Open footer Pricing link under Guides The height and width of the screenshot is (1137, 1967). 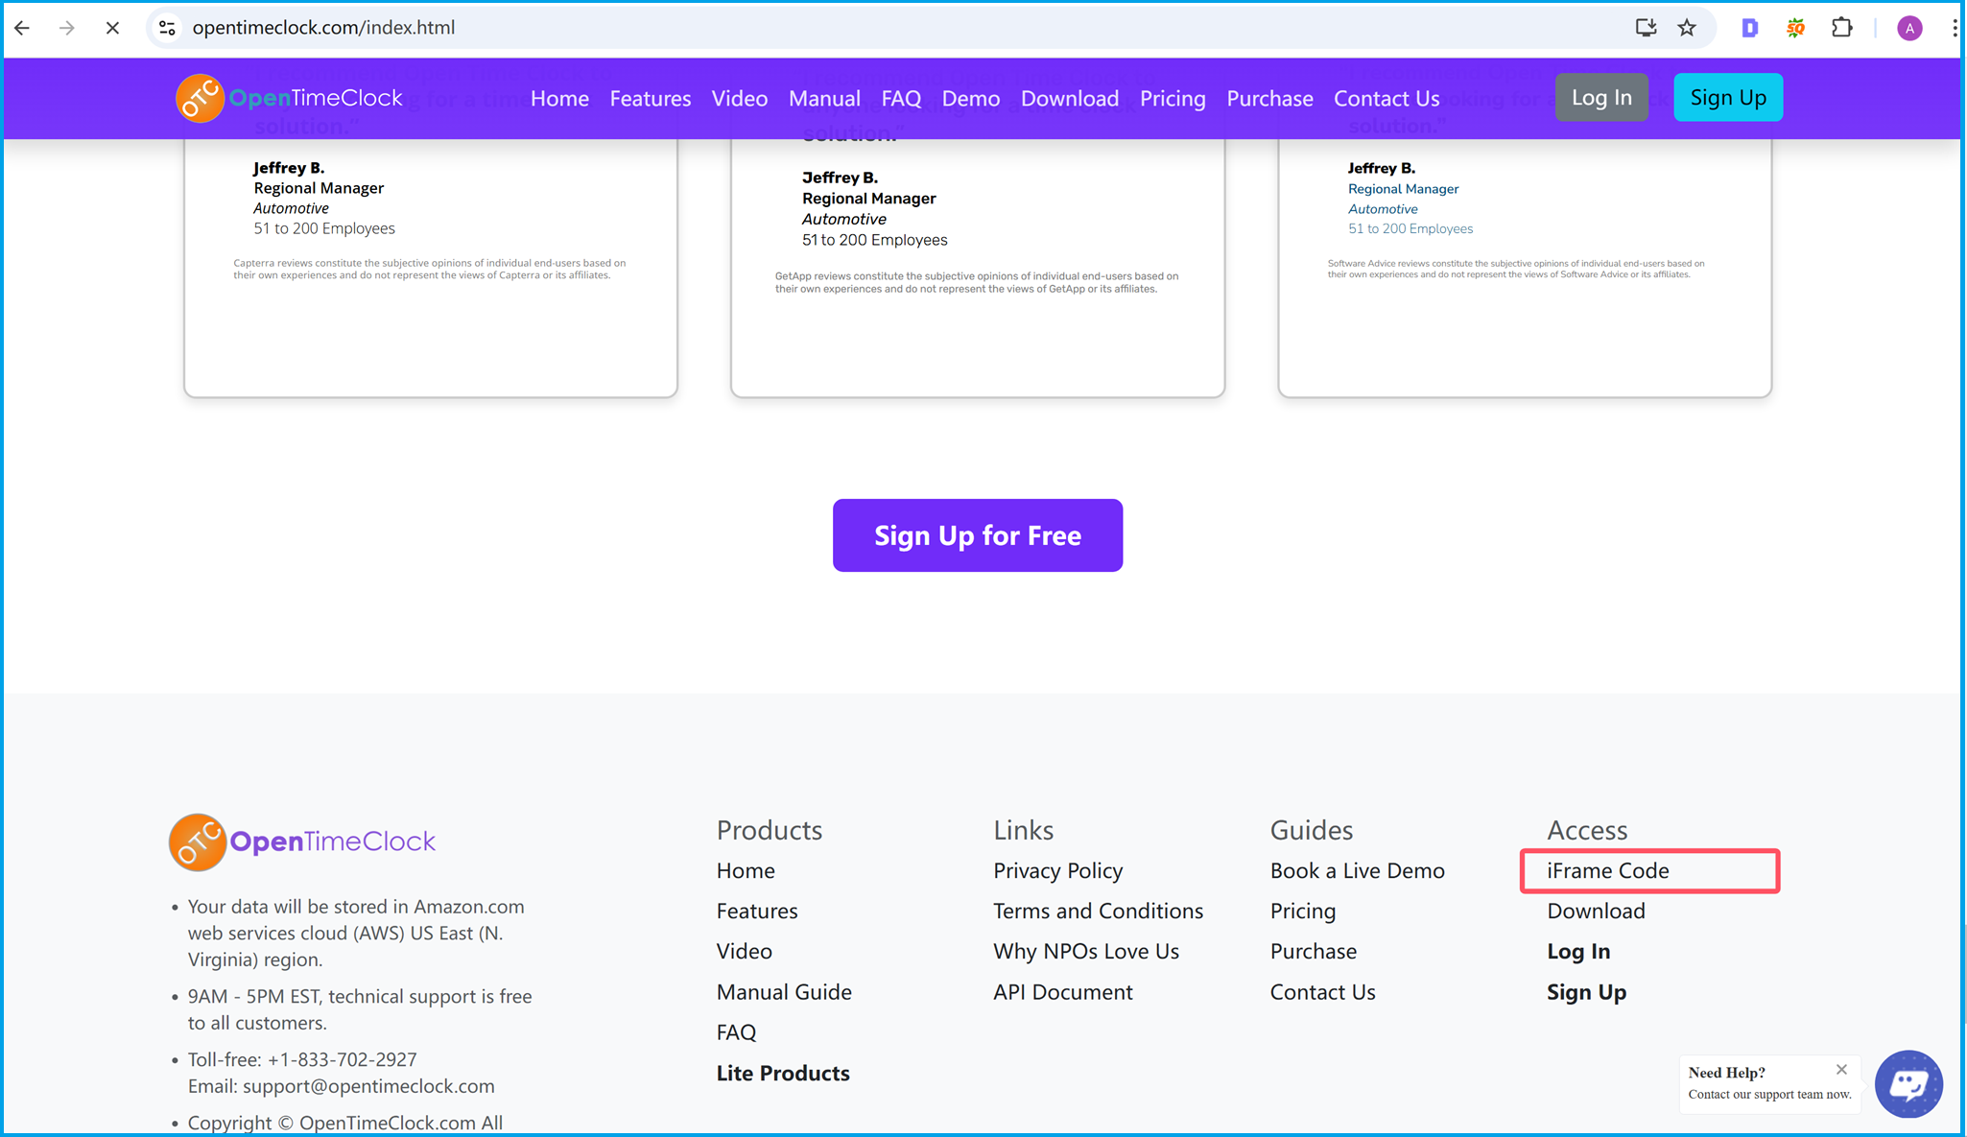pyautogui.click(x=1302, y=911)
